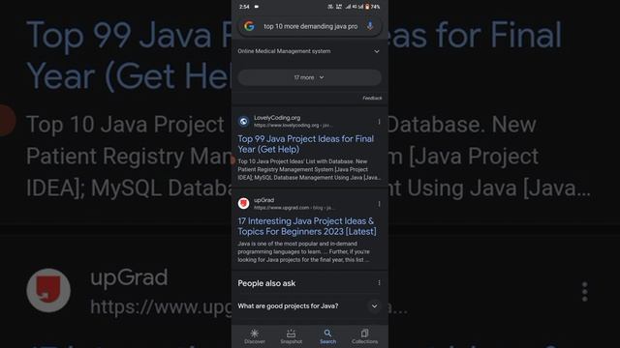The height and width of the screenshot is (348, 620).
Task: Click the 'Java is one of the most popular' snippet
Action: click(x=304, y=251)
